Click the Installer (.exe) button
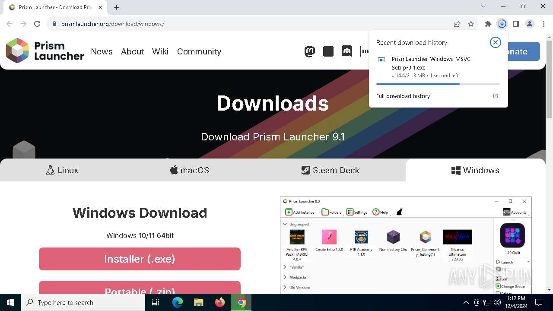Viewport: 553px width, 311px height. pos(140,259)
